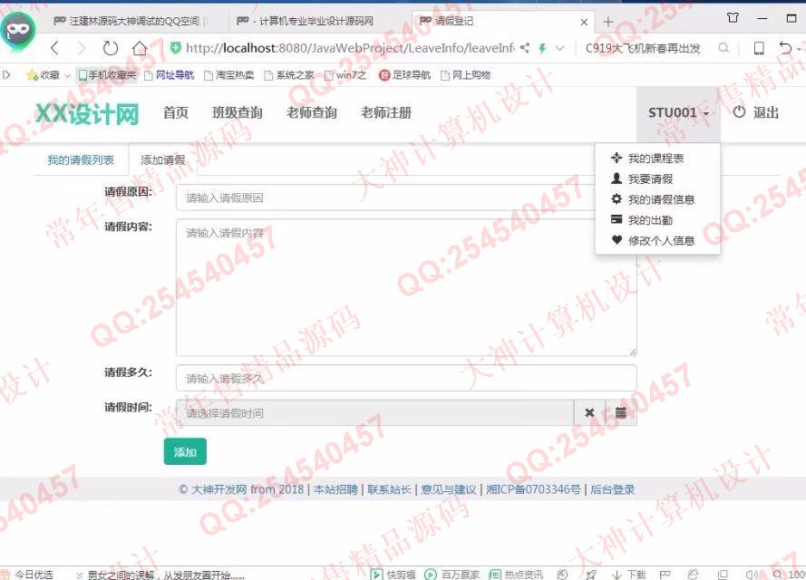Click the 请假多久 input field

(406, 379)
